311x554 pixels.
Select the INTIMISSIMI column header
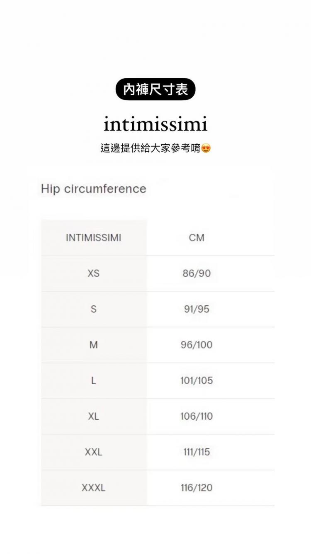pyautogui.click(x=94, y=238)
